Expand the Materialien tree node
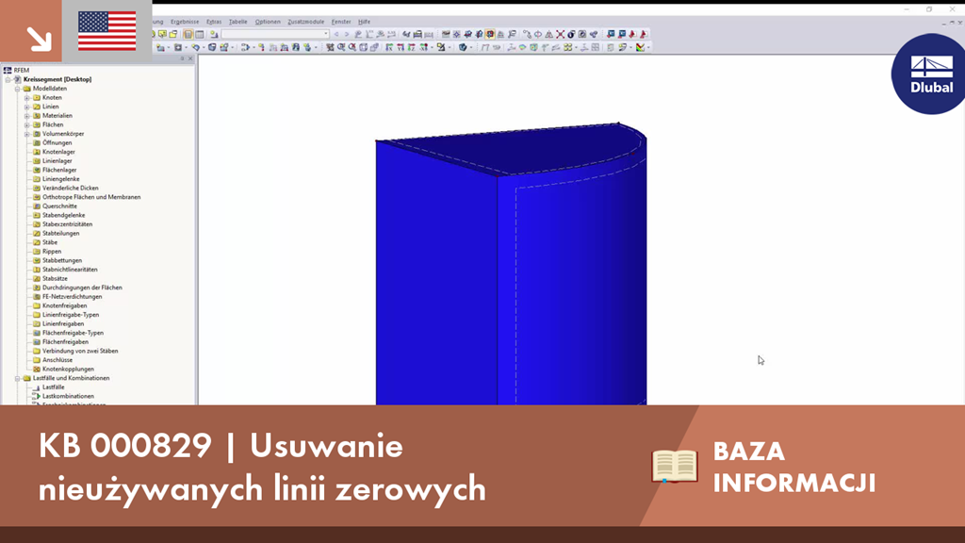This screenshot has height=543, width=965. (27, 116)
